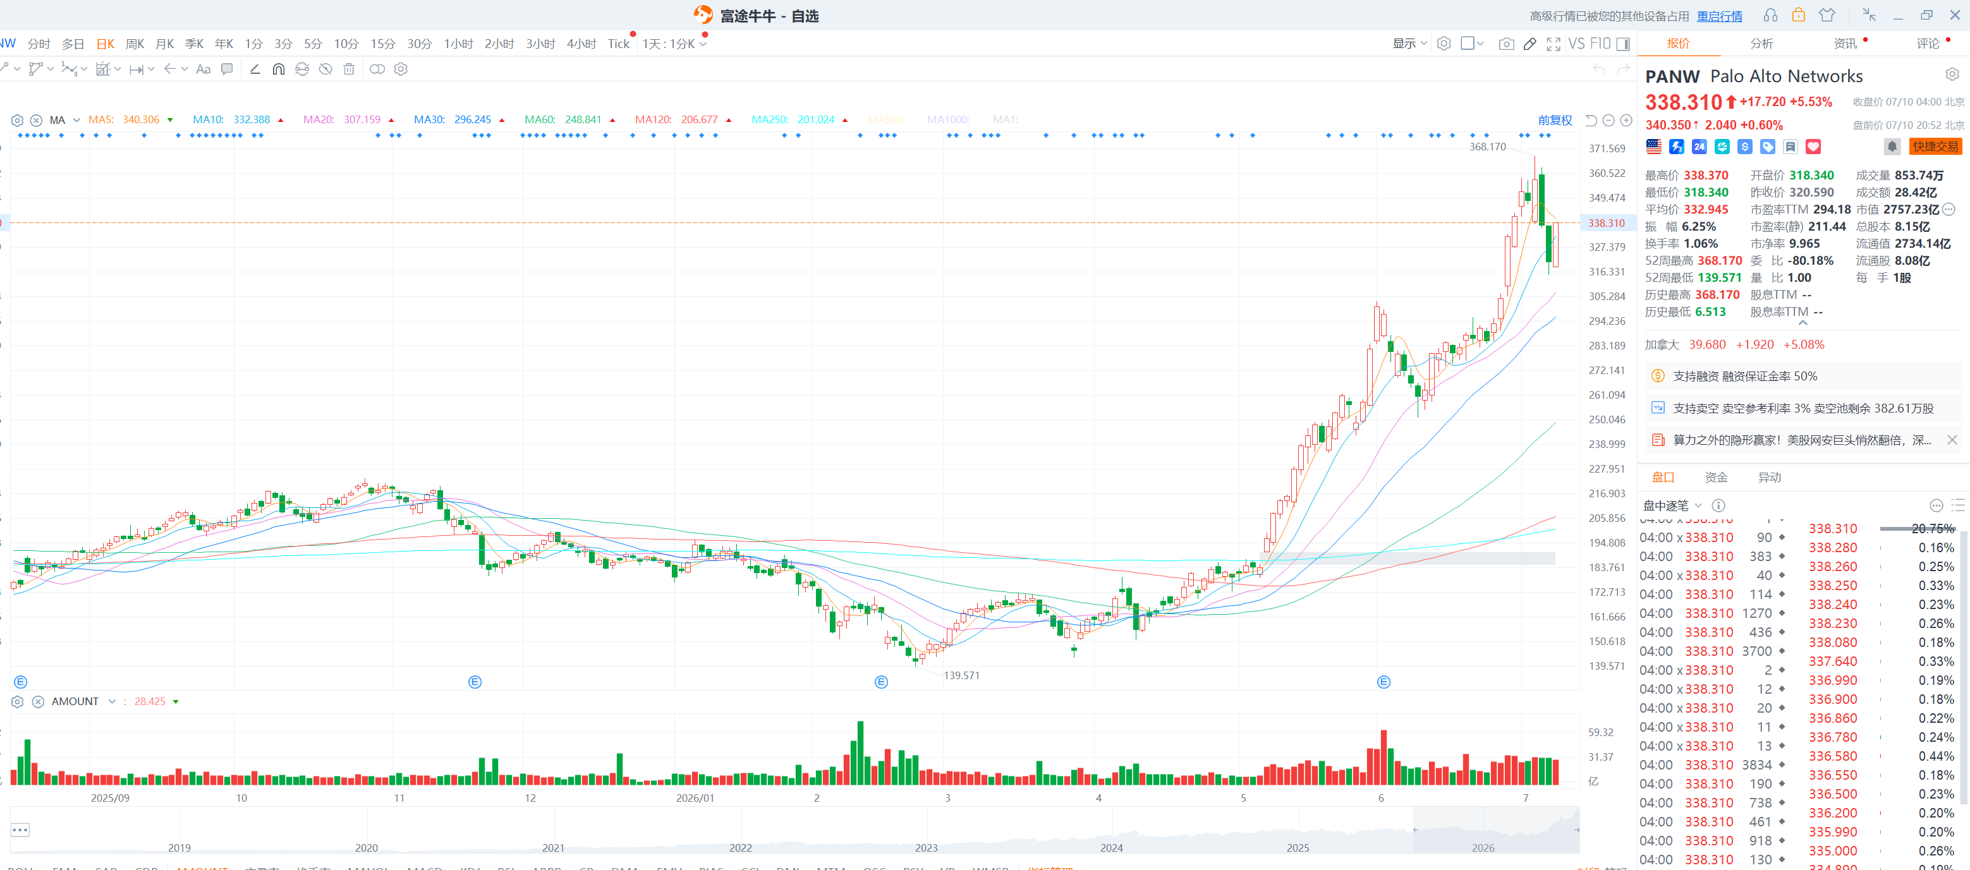Screen dimensions: 1970x870
Task: Collapse quote details chevron under 股息率TTM
Action: [1803, 323]
